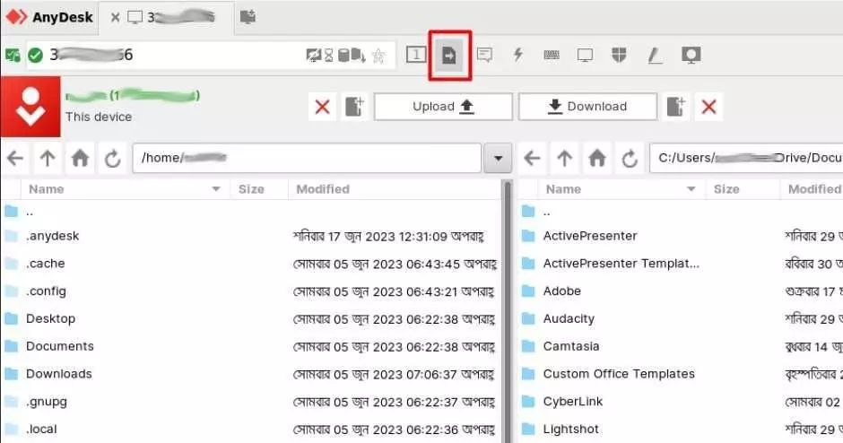Screen dimensions: 843x443
Task: Click the remote address field in toolbar
Action: [210, 55]
